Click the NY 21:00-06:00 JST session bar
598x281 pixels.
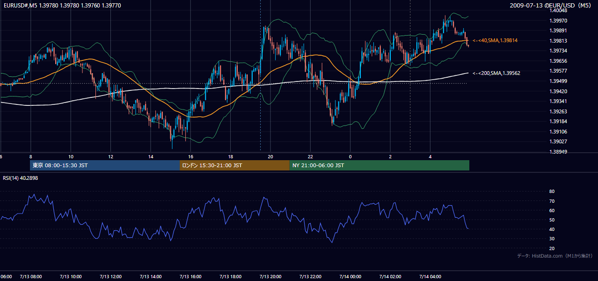click(379, 165)
